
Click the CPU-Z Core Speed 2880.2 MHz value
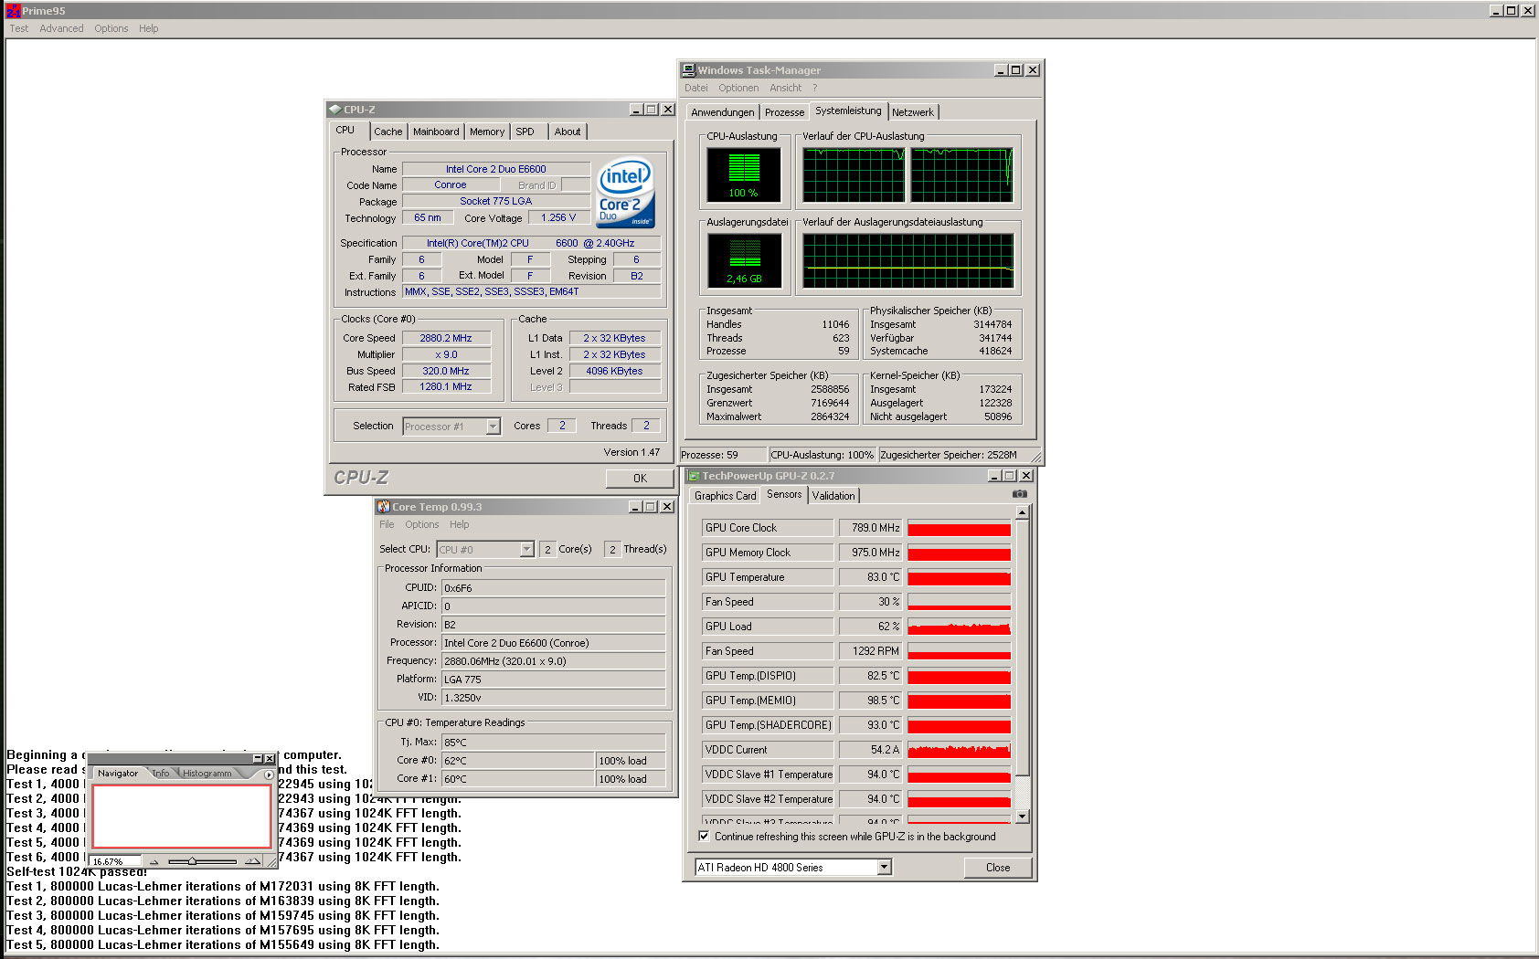pyautogui.click(x=446, y=338)
